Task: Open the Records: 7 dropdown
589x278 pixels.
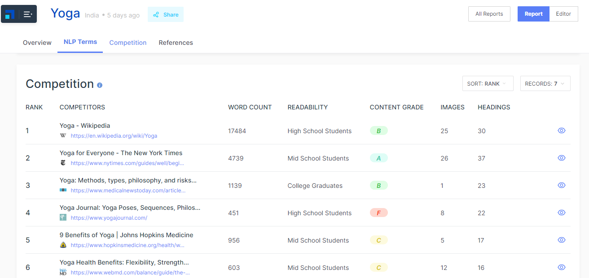Action: (545, 83)
